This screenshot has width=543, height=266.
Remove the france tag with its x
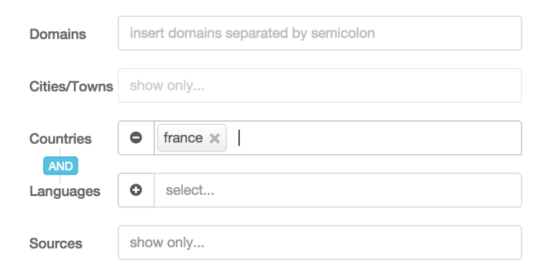tap(215, 138)
